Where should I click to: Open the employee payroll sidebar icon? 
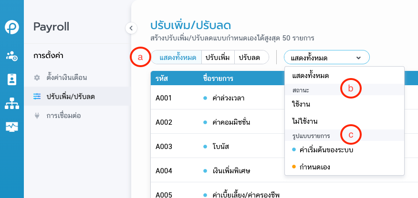point(12,56)
